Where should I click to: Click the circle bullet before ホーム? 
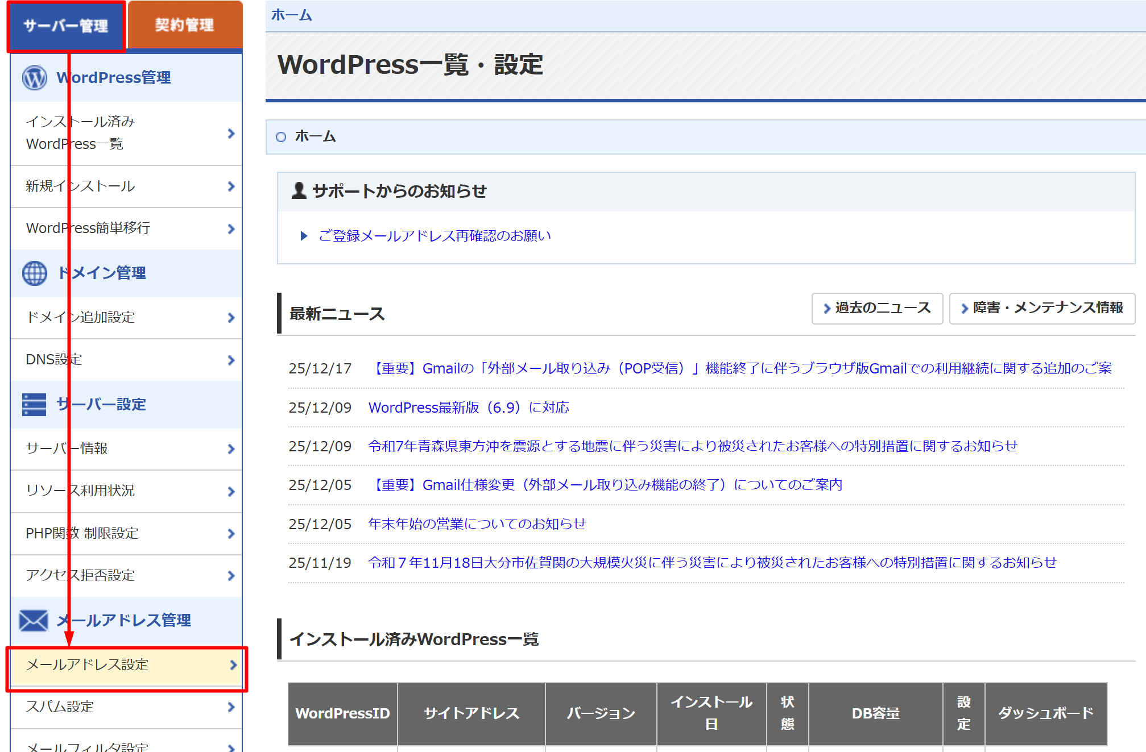point(281,137)
